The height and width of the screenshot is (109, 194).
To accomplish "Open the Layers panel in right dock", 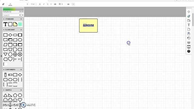I will 189,42.
